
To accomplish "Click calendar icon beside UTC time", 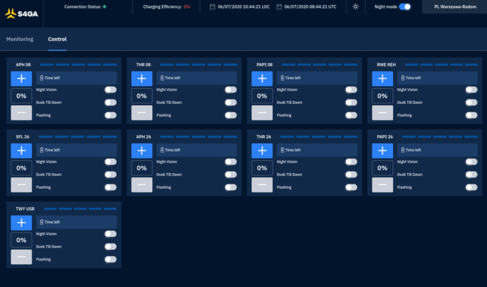I will tap(280, 6).
